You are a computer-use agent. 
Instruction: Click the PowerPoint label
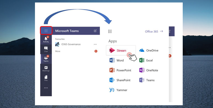(124, 70)
